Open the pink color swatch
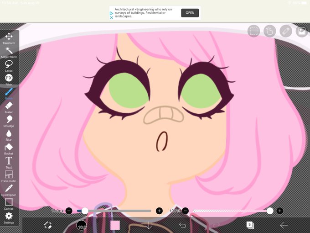The width and height of the screenshot is (310, 233). [x=115, y=225]
